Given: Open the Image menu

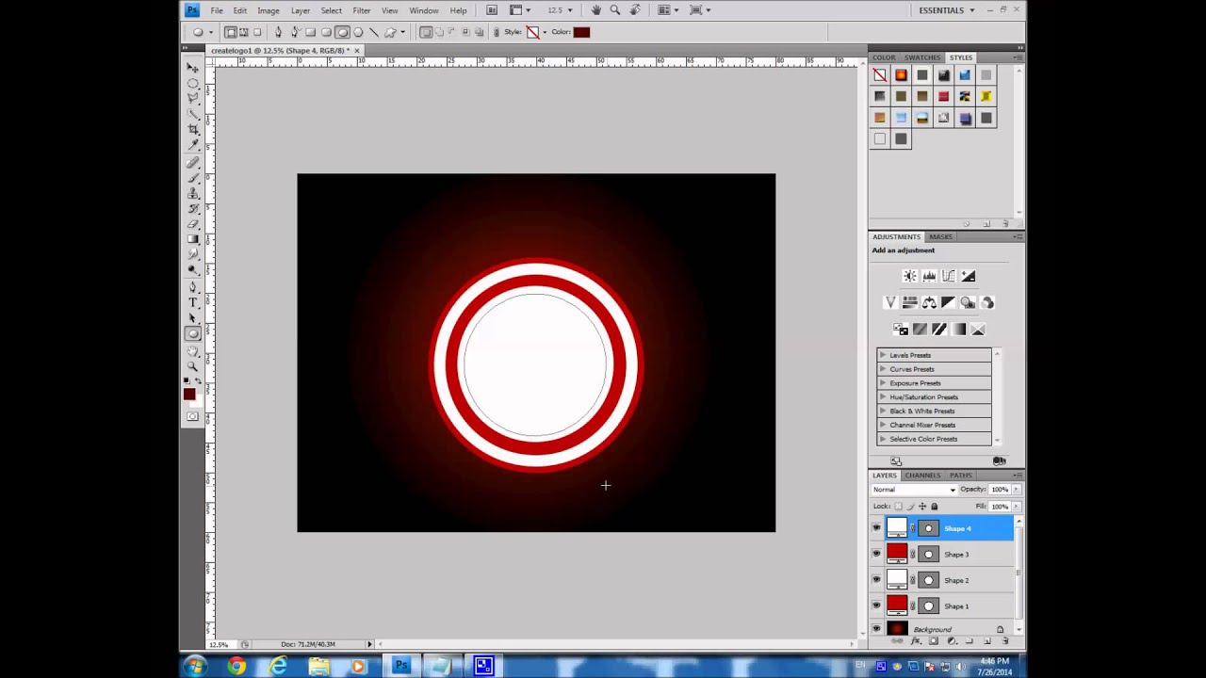Looking at the screenshot, I should pyautogui.click(x=269, y=10).
